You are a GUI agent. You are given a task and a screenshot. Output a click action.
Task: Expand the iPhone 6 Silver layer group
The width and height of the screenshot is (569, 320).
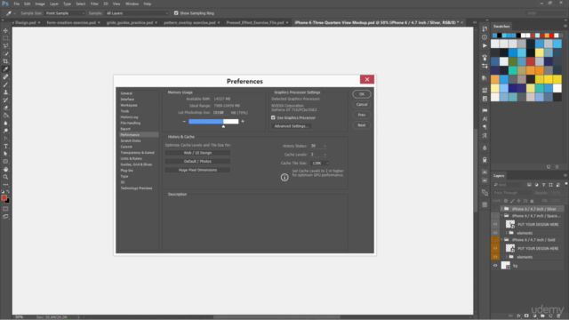click(x=502, y=209)
